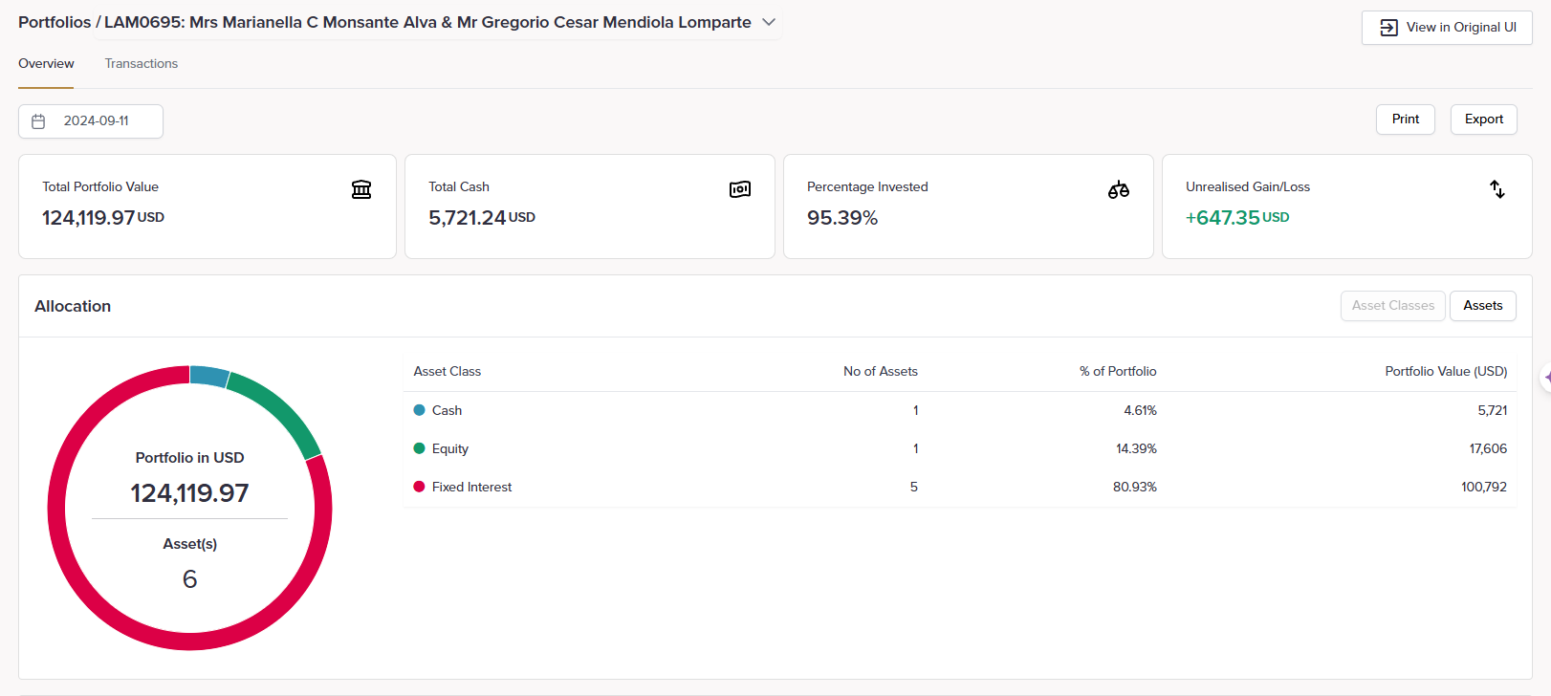Click the sparkle icon at right screen edge
The width and height of the screenshot is (1551, 696).
1546,378
